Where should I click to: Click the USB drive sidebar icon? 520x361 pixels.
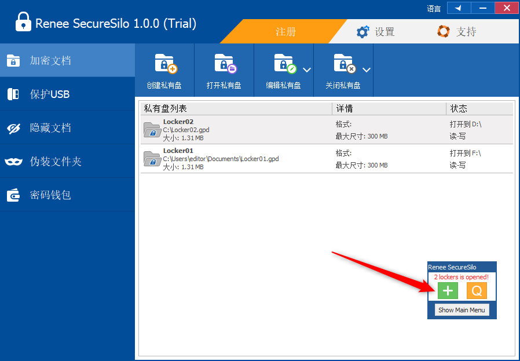[x=13, y=94]
